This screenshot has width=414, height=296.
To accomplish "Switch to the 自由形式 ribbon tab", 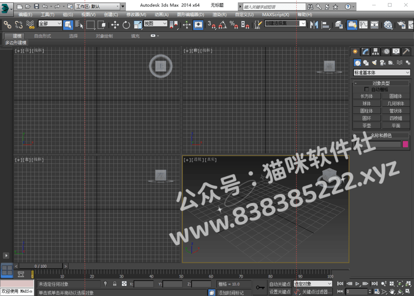I will coord(43,36).
